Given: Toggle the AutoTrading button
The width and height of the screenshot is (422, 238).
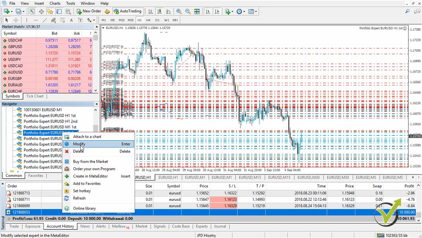Looking at the screenshot, I should [127, 11].
